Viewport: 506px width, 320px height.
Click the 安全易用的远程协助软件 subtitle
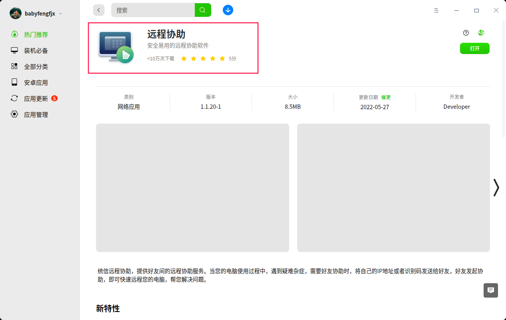click(x=178, y=46)
